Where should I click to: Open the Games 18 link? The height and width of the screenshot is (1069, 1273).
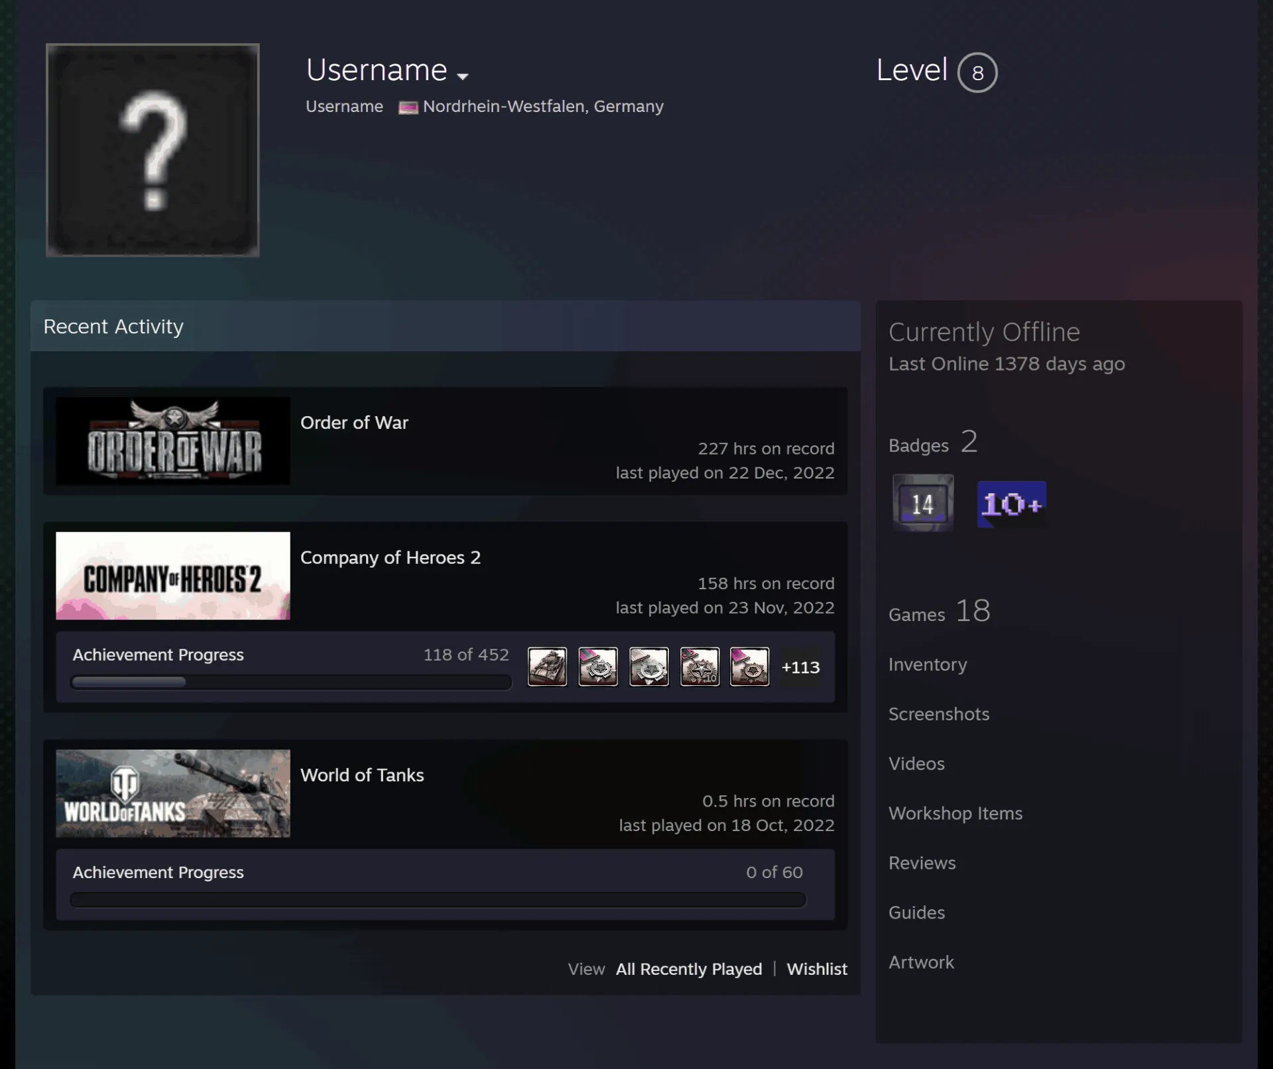tap(940, 611)
